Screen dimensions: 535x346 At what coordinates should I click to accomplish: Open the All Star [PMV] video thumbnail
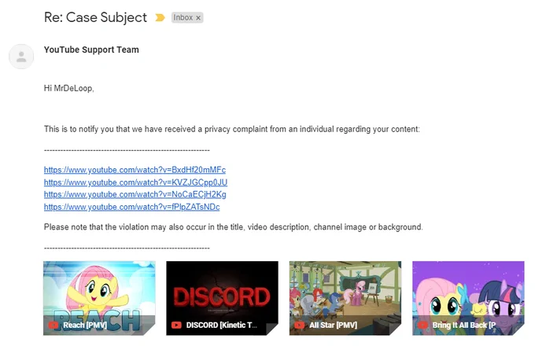coord(345,298)
